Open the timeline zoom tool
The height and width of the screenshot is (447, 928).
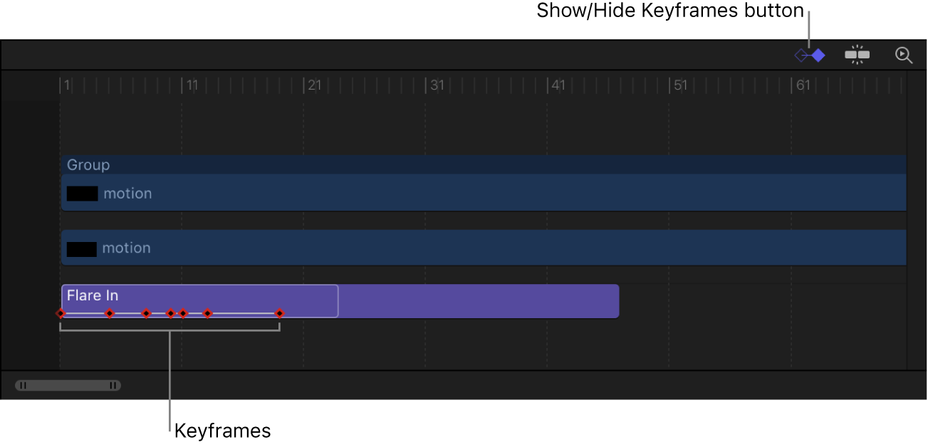tap(904, 54)
